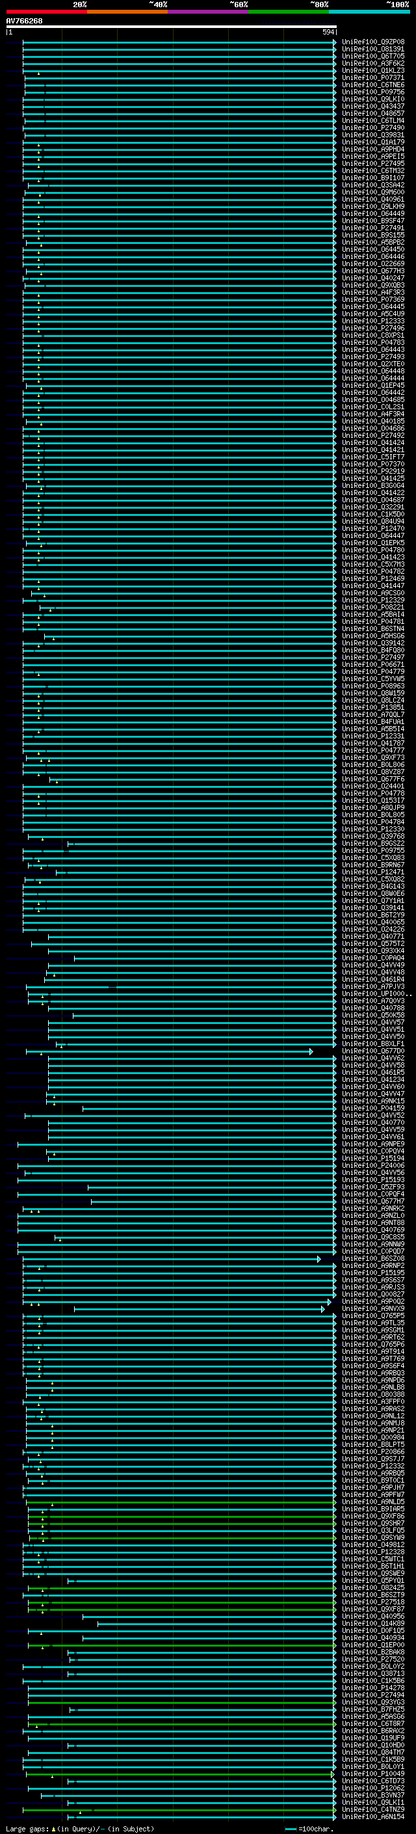416x1834 pixels.
Task: Select the label UniRef100_Q677H3
Action: point(373,271)
